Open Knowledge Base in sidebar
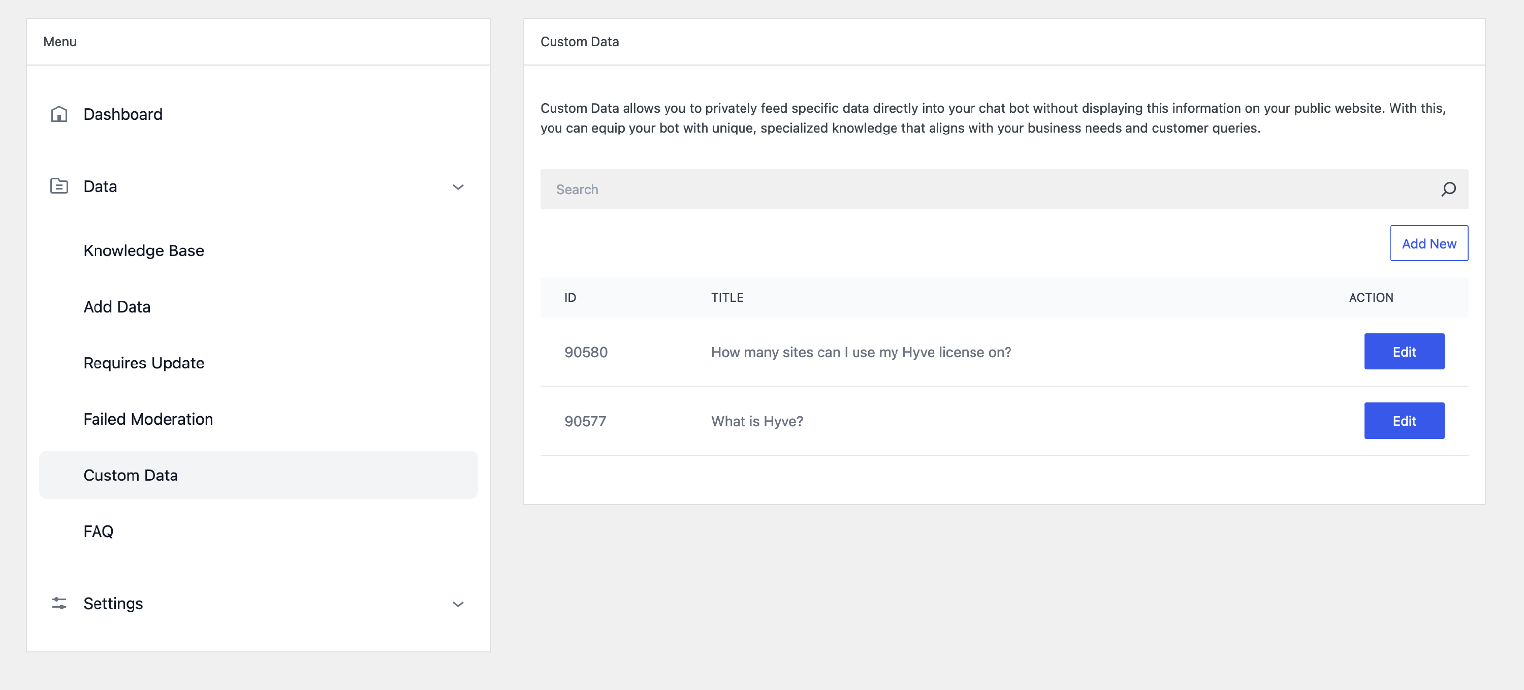Image resolution: width=1524 pixels, height=690 pixels. pyautogui.click(x=143, y=250)
